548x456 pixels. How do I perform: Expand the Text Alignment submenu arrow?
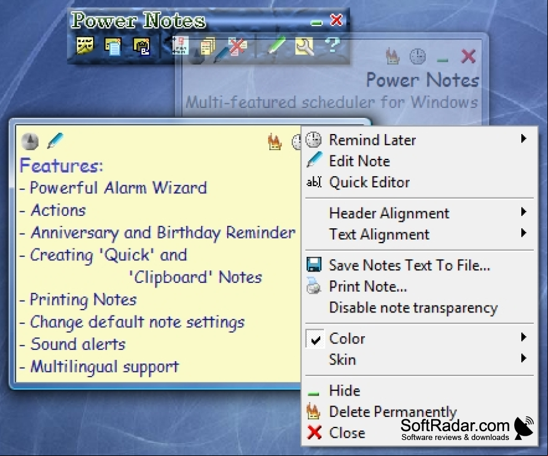[x=524, y=232]
